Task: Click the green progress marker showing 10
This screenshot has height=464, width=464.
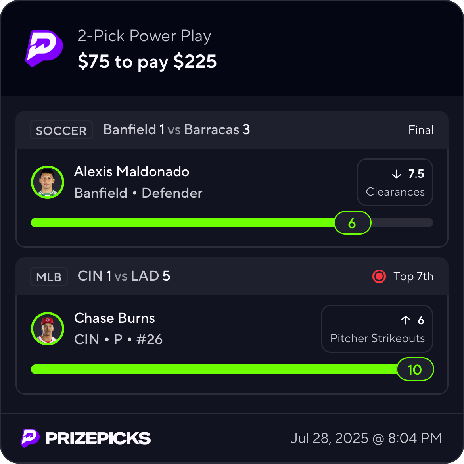Action: [415, 369]
